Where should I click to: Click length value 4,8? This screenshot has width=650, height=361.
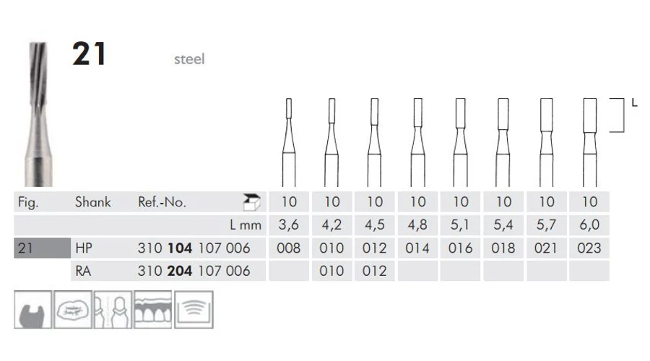pos(417,225)
